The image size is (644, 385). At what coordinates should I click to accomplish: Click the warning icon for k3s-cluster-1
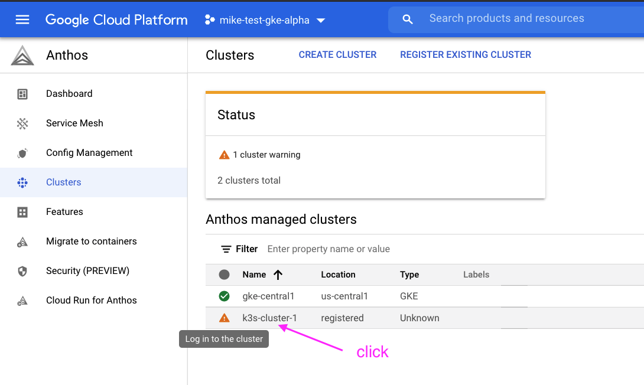click(225, 318)
